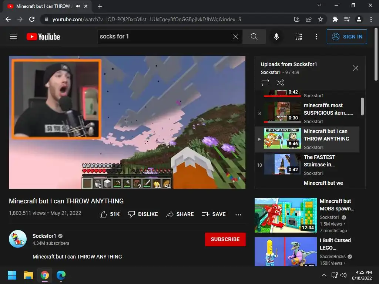Image resolution: width=379 pixels, height=284 pixels.
Task: Open Windows Start menu
Action: (x=12, y=275)
